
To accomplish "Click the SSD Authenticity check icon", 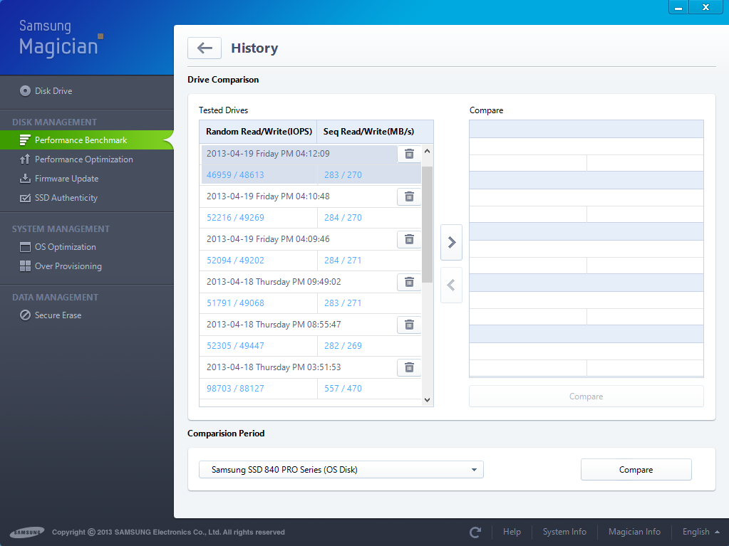I will pos(25,198).
